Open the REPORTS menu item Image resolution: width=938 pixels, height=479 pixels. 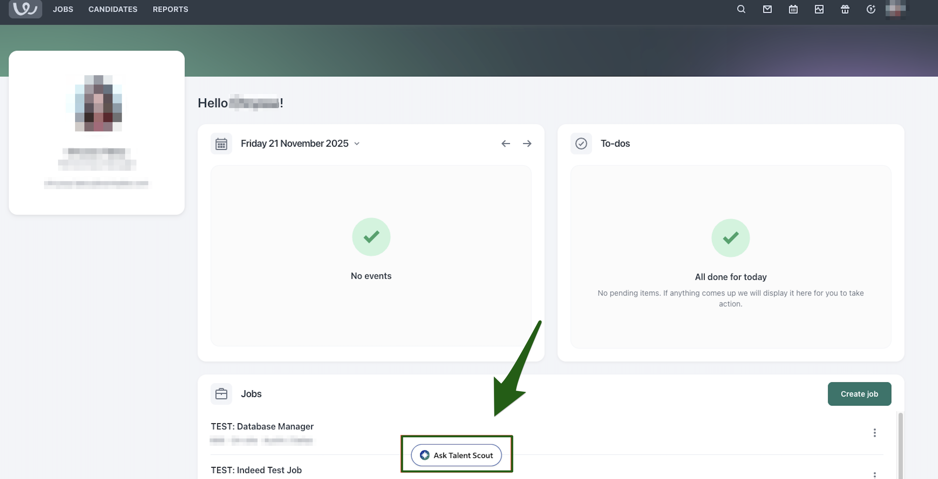pyautogui.click(x=170, y=9)
